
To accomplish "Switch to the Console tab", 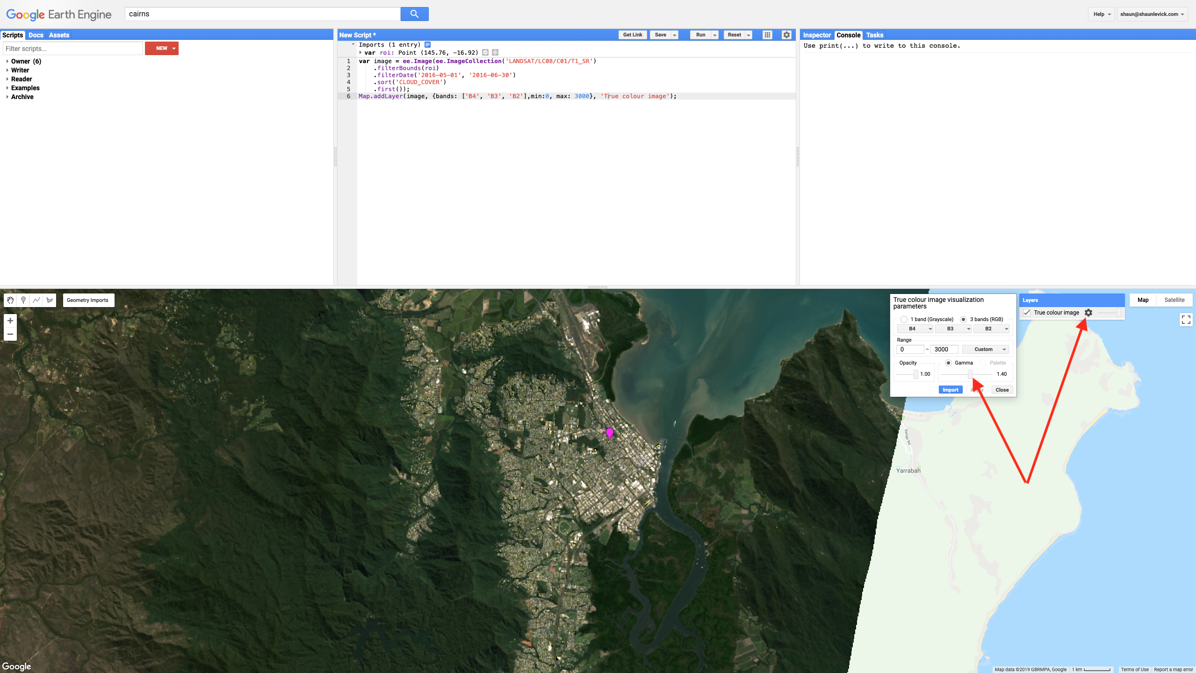I will [848, 35].
